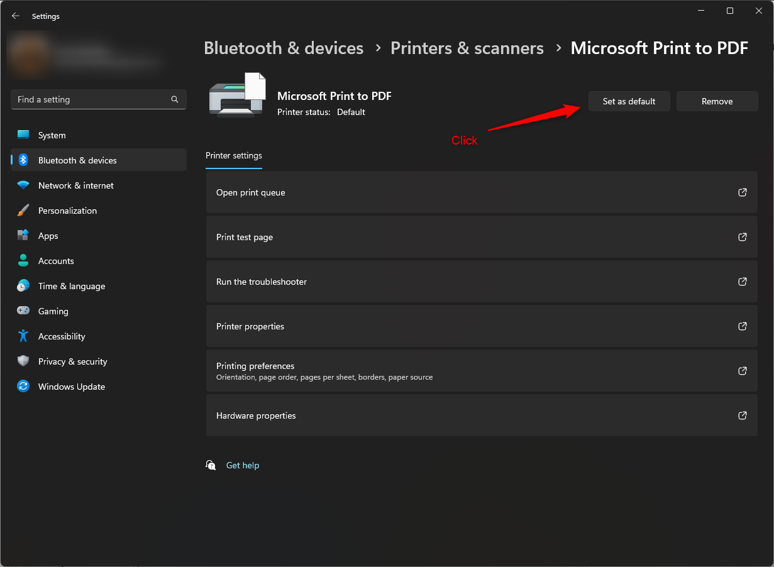Navigate to Printers & scanners breadcrumb
774x567 pixels.
pyautogui.click(x=467, y=48)
